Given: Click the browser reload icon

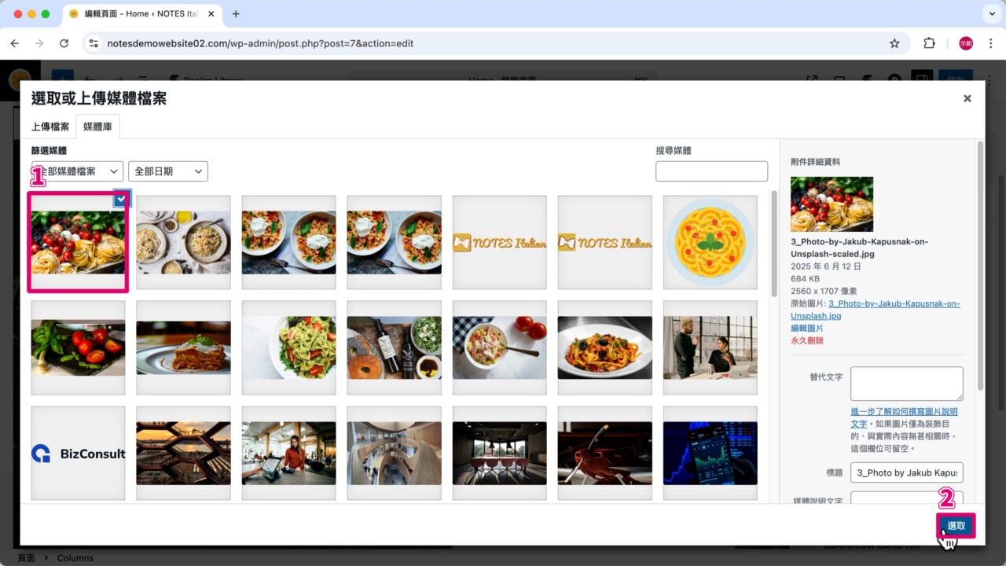Looking at the screenshot, I should 64,43.
